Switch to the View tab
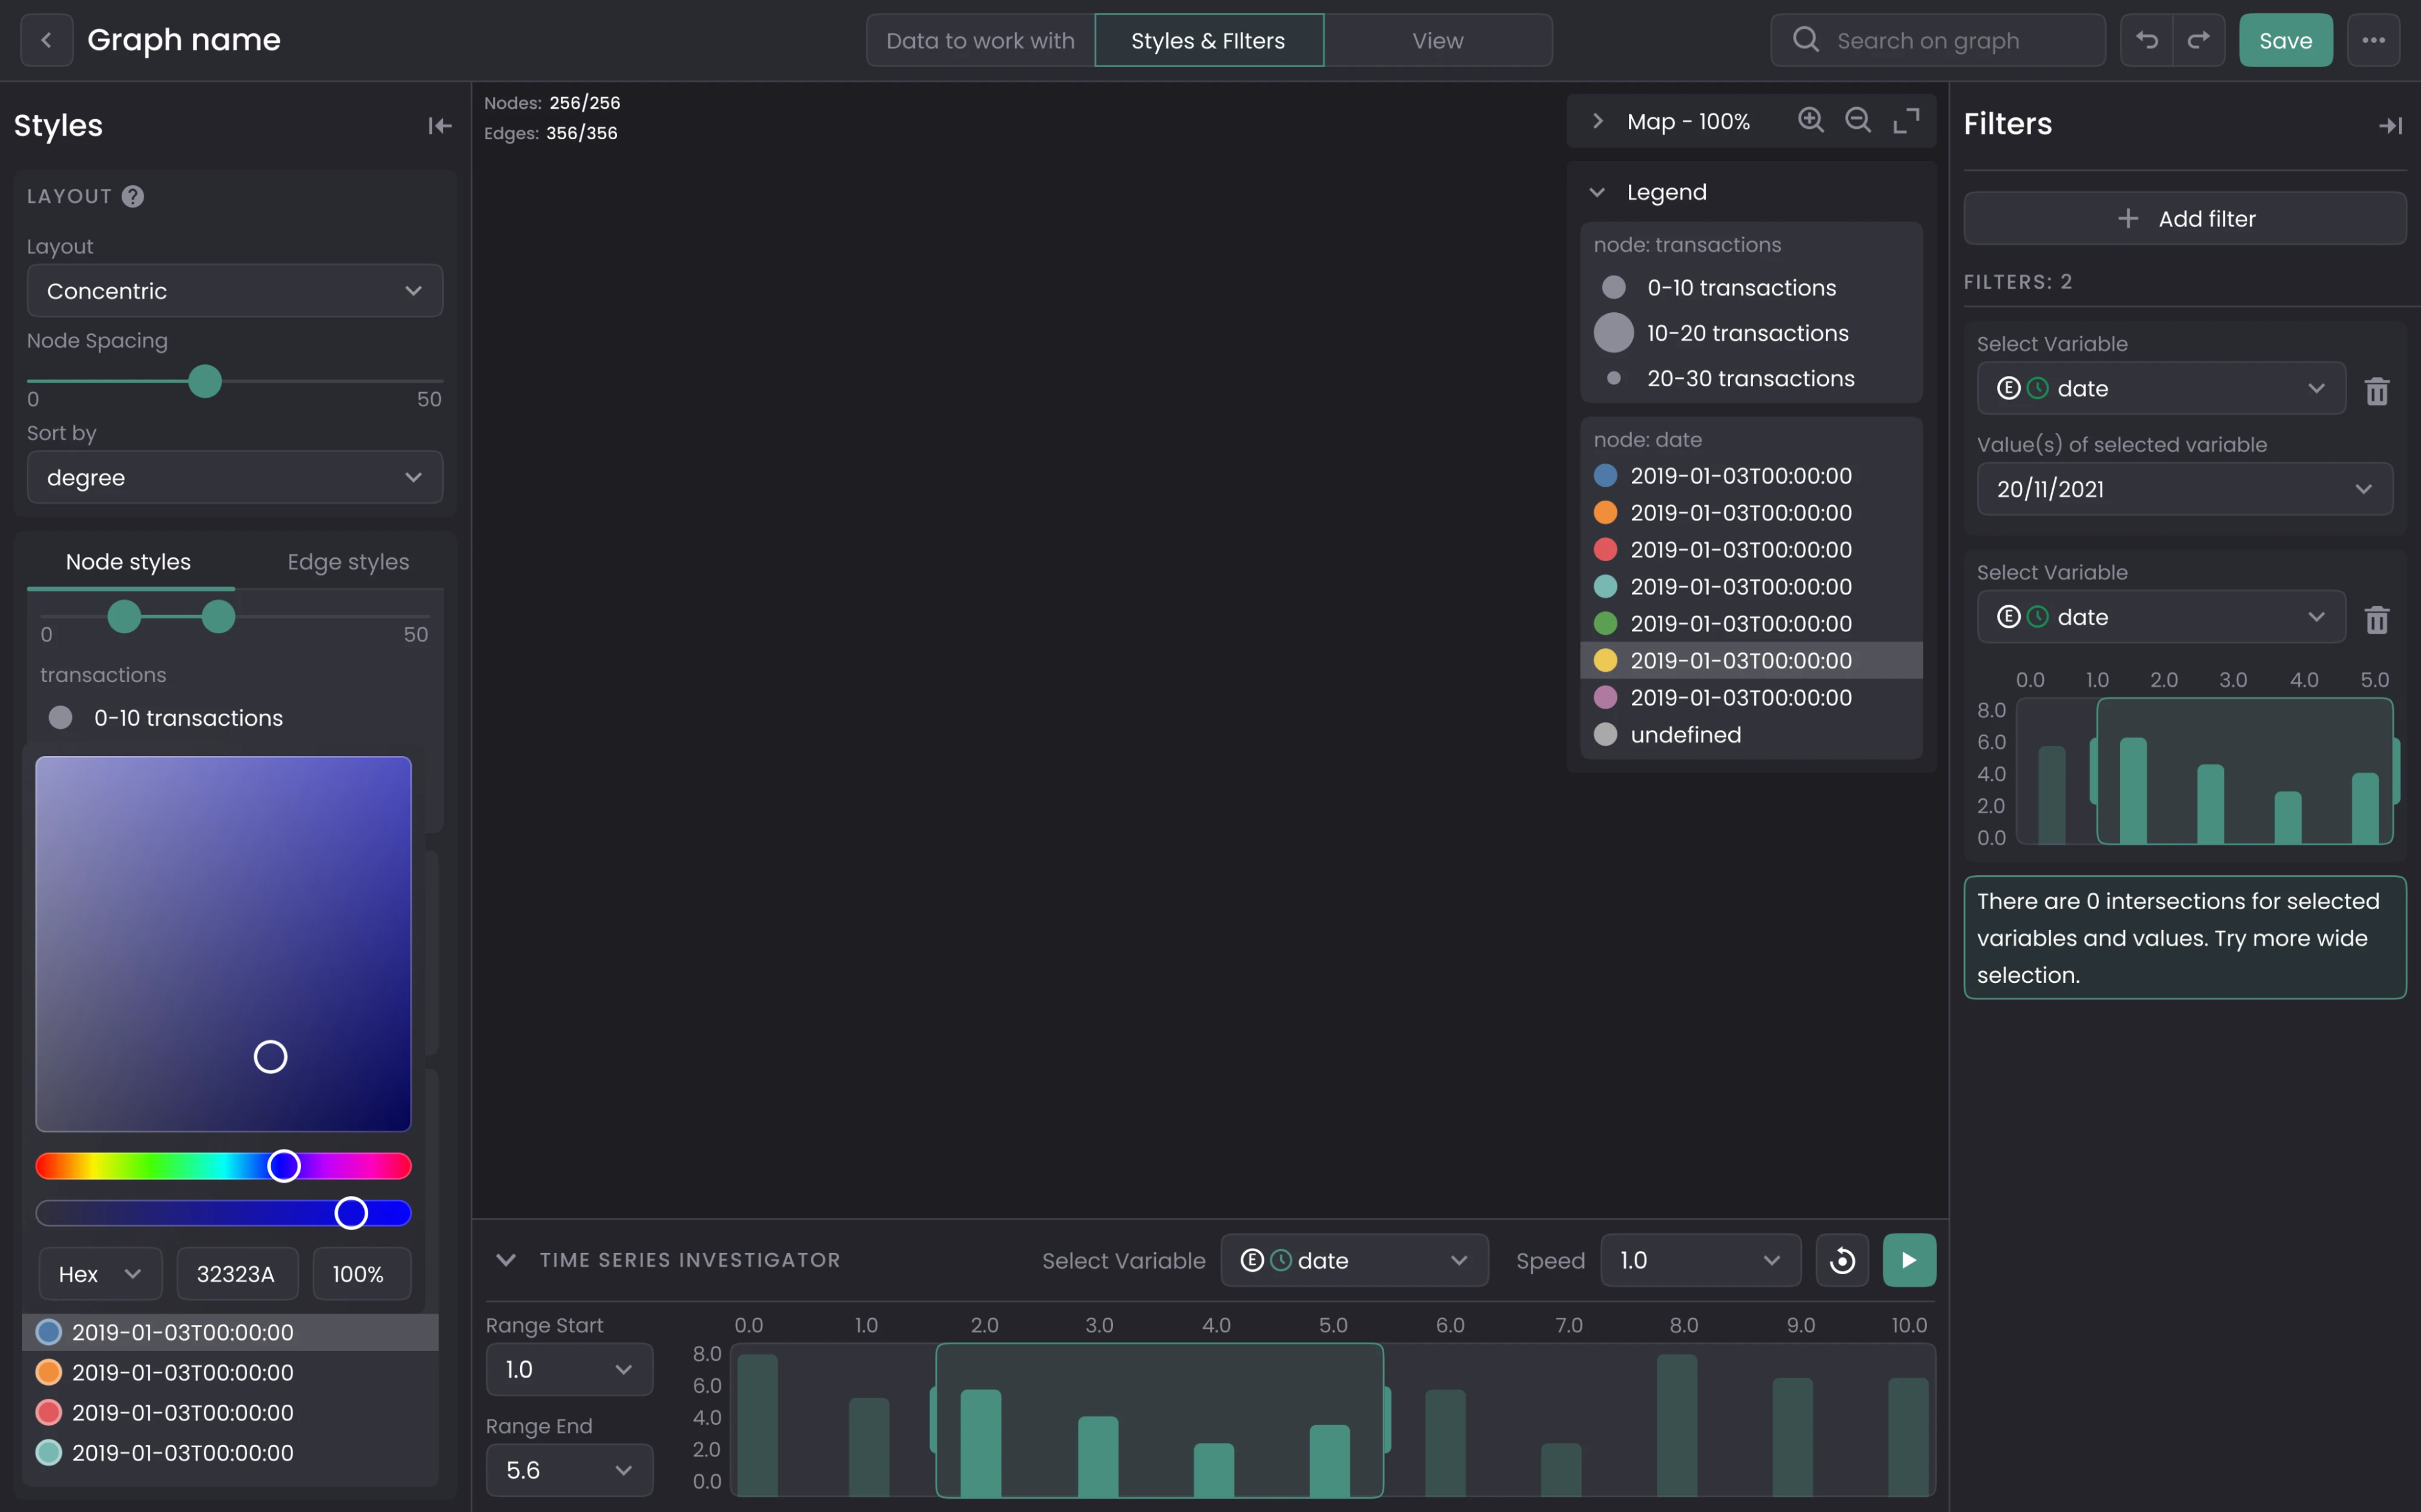The height and width of the screenshot is (1512, 2421). point(1438,40)
